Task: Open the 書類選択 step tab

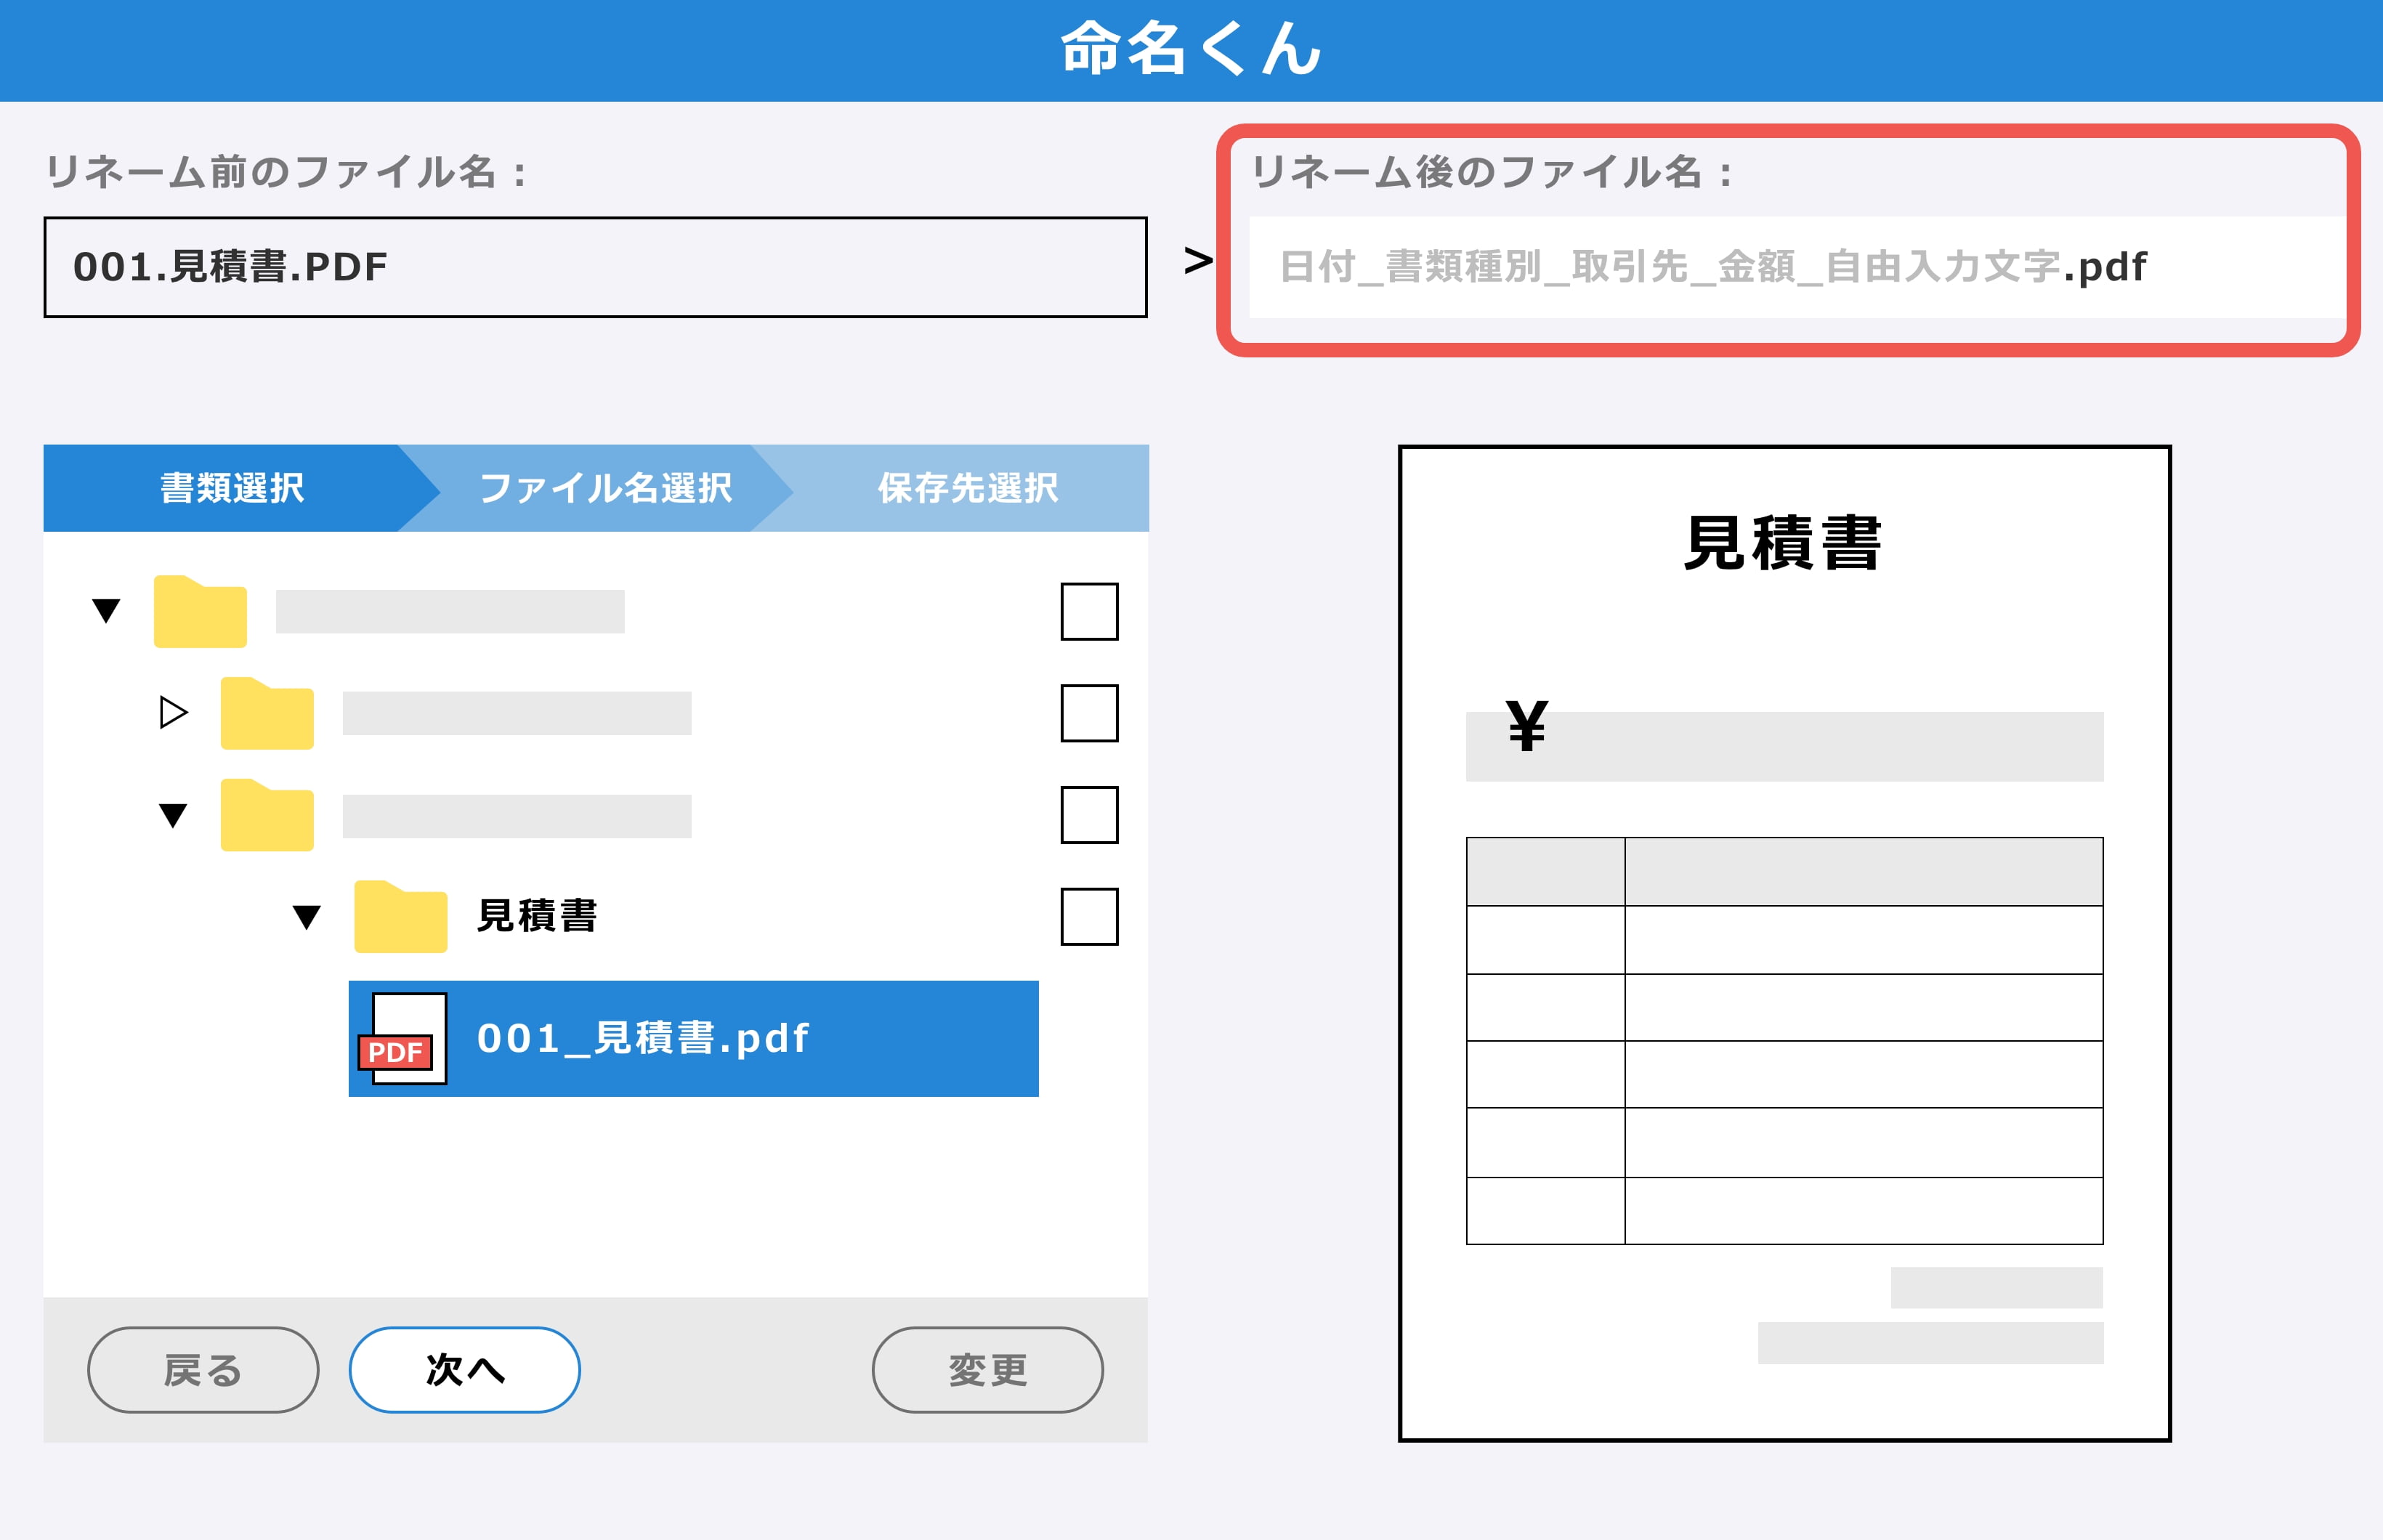Action: click(232, 488)
